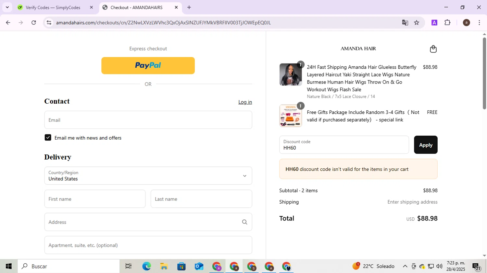Click the Discount code field with HH60
This screenshot has width=487, height=273.
point(344,145)
